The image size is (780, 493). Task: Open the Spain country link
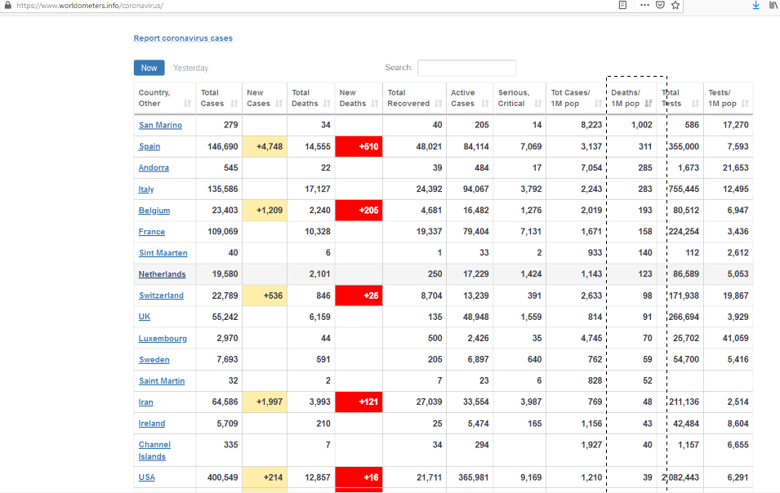point(149,147)
